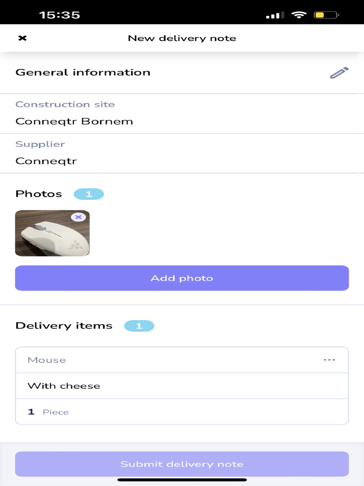
Task: Tap the Add photo button
Action: click(x=182, y=278)
